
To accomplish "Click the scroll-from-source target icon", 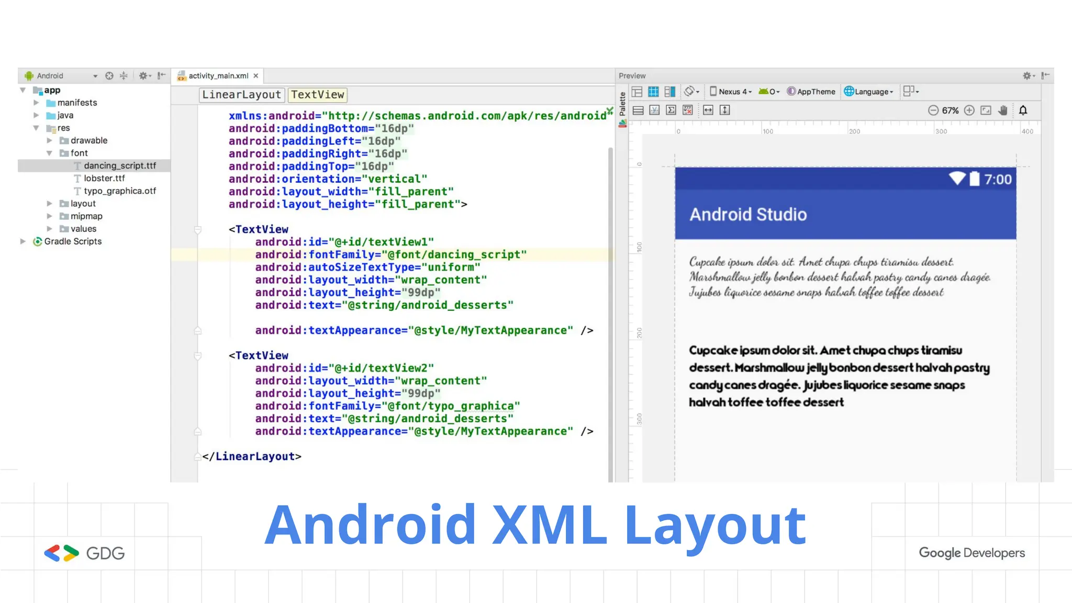I will click(x=109, y=76).
